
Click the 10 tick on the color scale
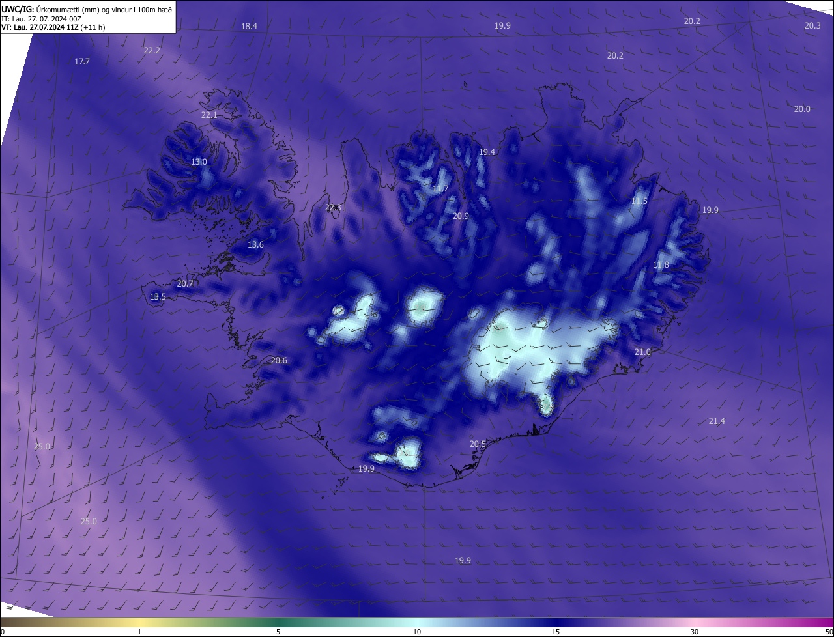point(417,632)
